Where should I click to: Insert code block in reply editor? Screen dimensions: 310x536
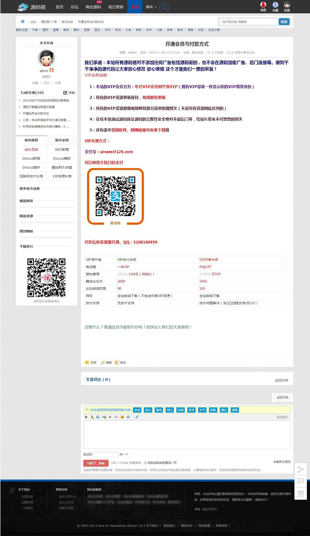[116, 417]
